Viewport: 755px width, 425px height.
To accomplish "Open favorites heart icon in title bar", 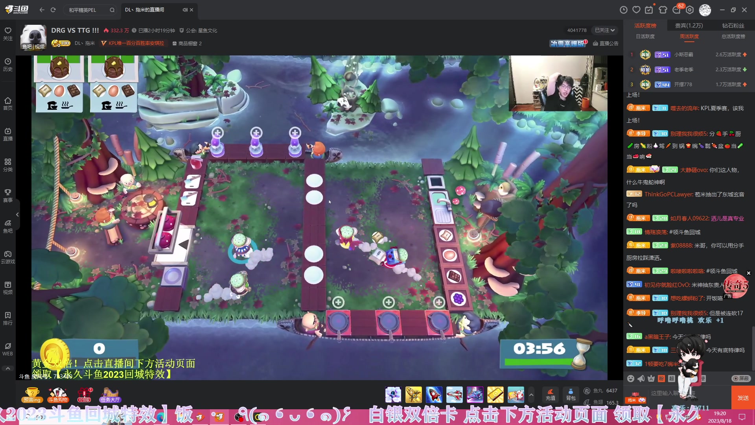I will [x=636, y=10].
